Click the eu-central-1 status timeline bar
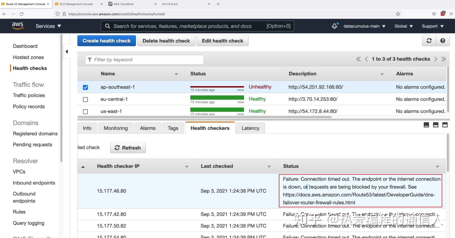This screenshot has width=455, height=238. tap(217, 98)
